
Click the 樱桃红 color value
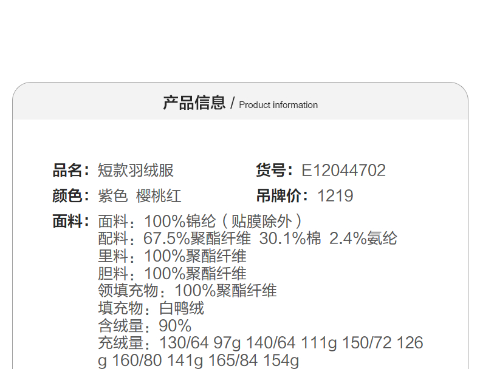click(x=159, y=196)
